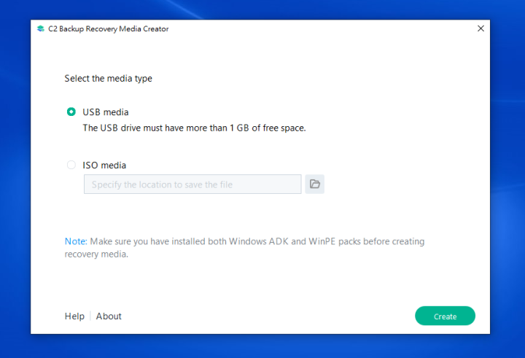Open the folder browse icon for ISO location
525x358 pixels.
pos(315,184)
